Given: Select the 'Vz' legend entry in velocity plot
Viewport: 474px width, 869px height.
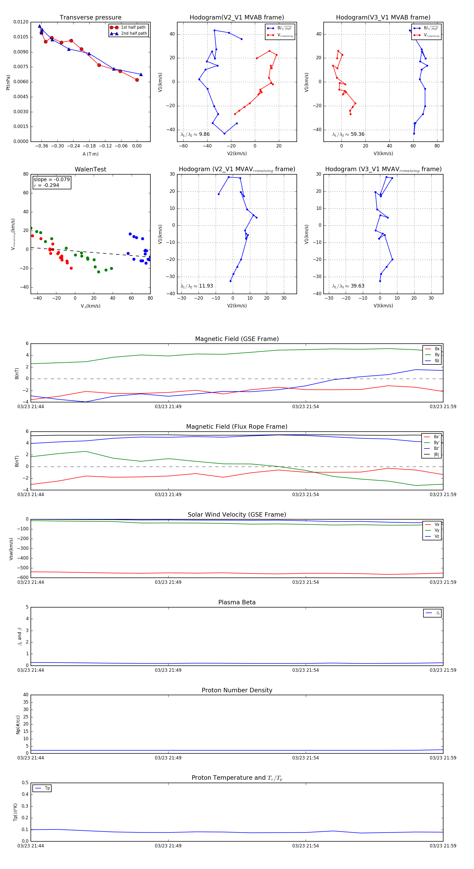Looking at the screenshot, I should 432,536.
